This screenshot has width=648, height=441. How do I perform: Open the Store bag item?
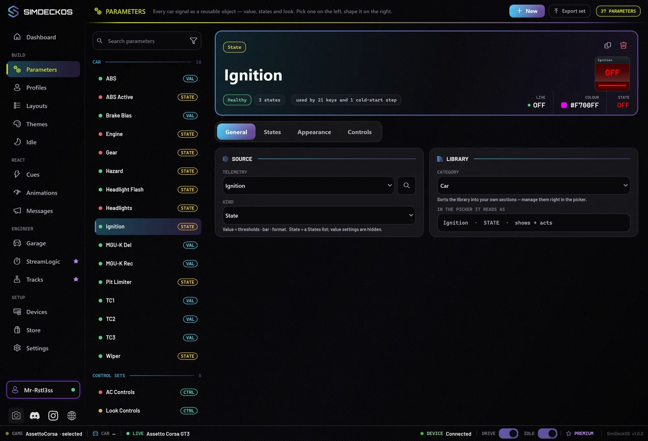click(43, 330)
